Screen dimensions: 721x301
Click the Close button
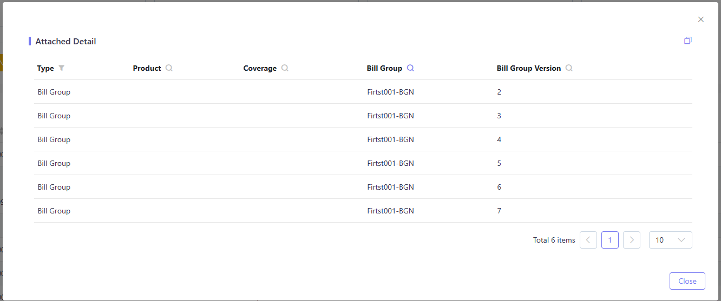(687, 281)
